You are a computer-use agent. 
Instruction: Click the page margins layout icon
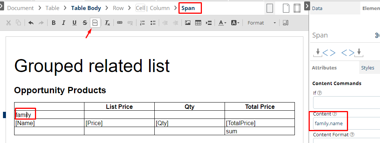pos(297,8)
